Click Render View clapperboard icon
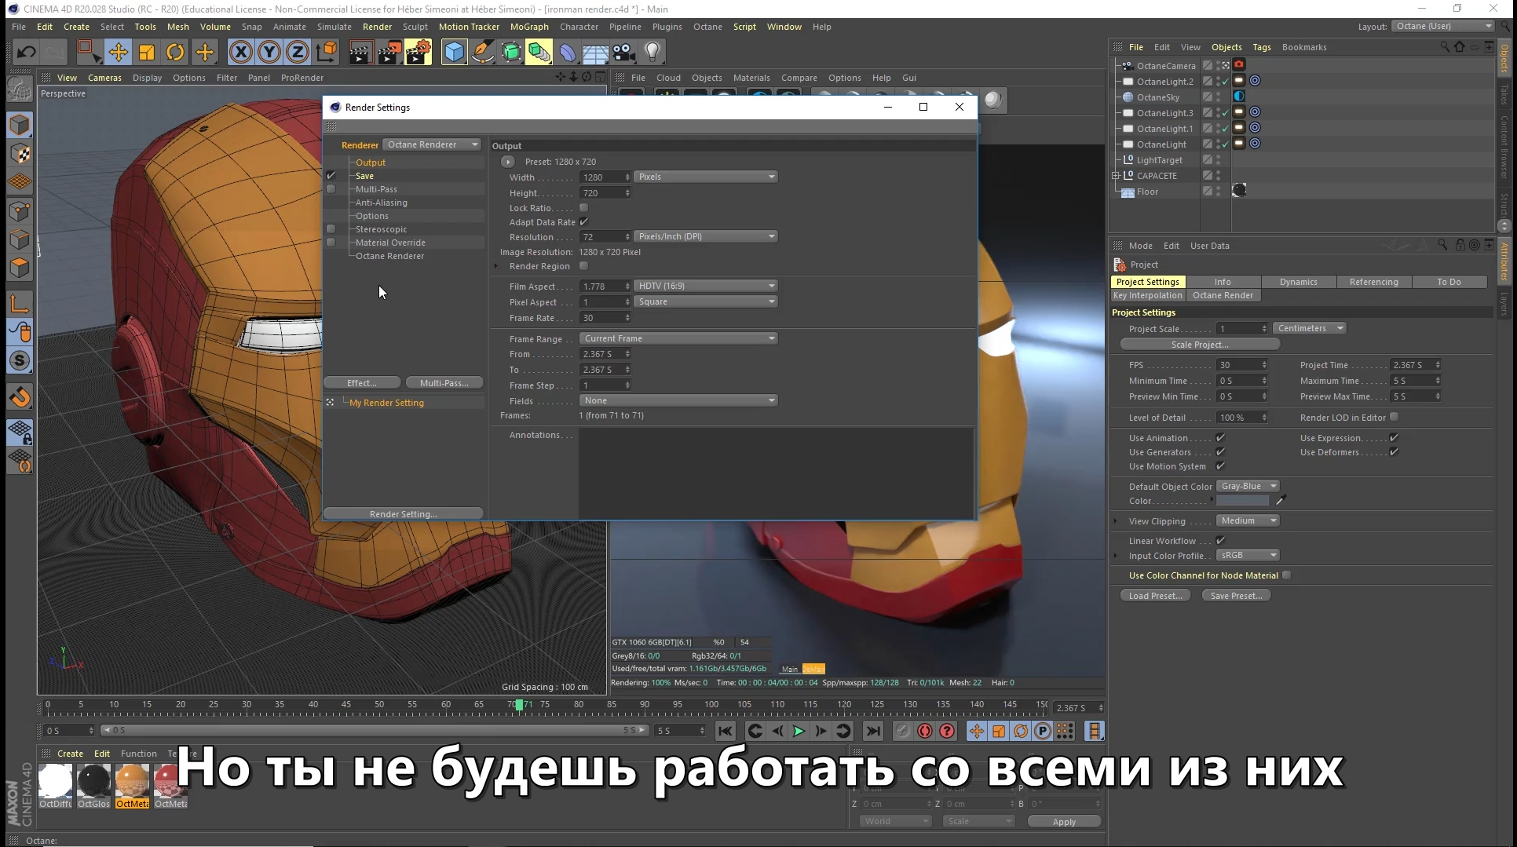This screenshot has width=1517, height=847. coord(360,53)
